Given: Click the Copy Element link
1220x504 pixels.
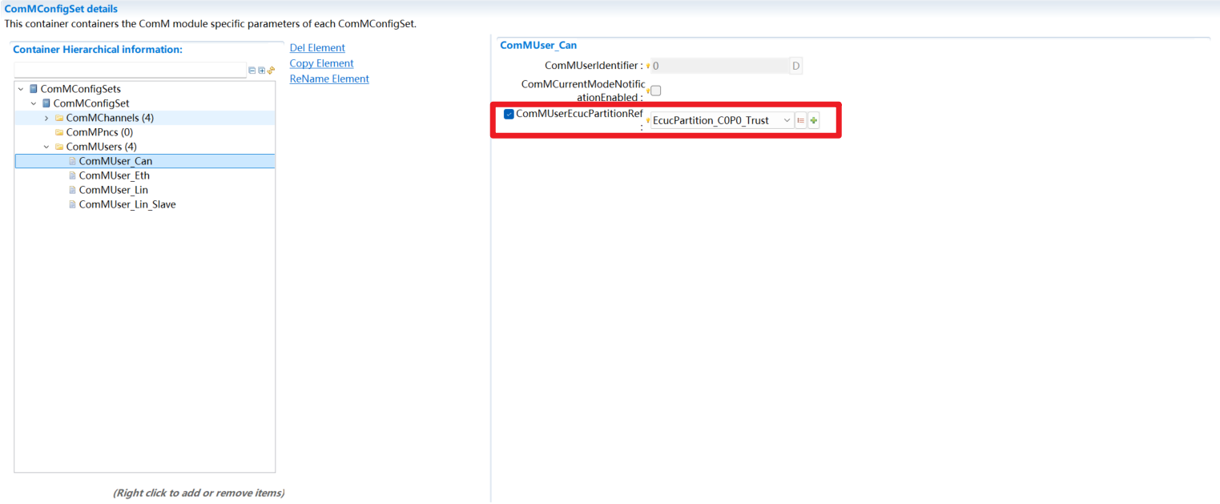Looking at the screenshot, I should (321, 63).
